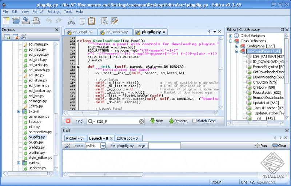Click the New file toolbar icon

[x=6, y=21]
